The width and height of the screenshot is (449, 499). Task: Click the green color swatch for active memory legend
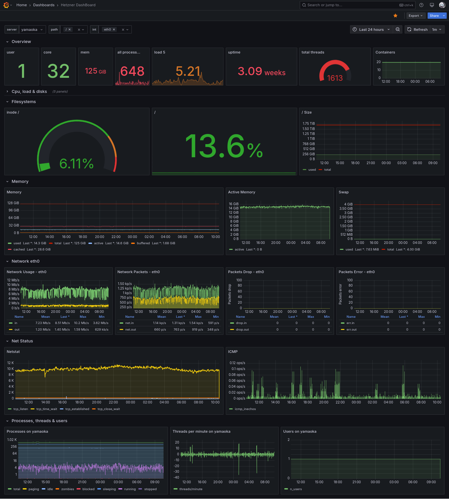pyautogui.click(x=231, y=249)
